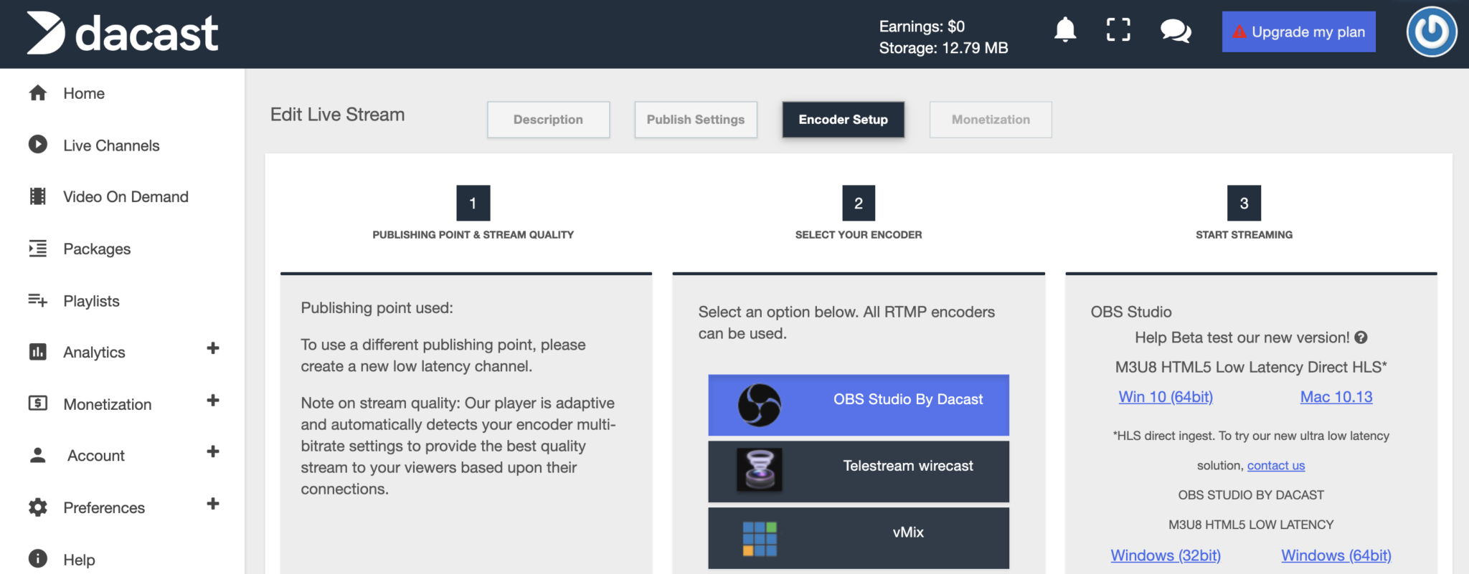Open the chat bubbles icon
Image resolution: width=1469 pixels, height=574 pixels.
click(1176, 31)
